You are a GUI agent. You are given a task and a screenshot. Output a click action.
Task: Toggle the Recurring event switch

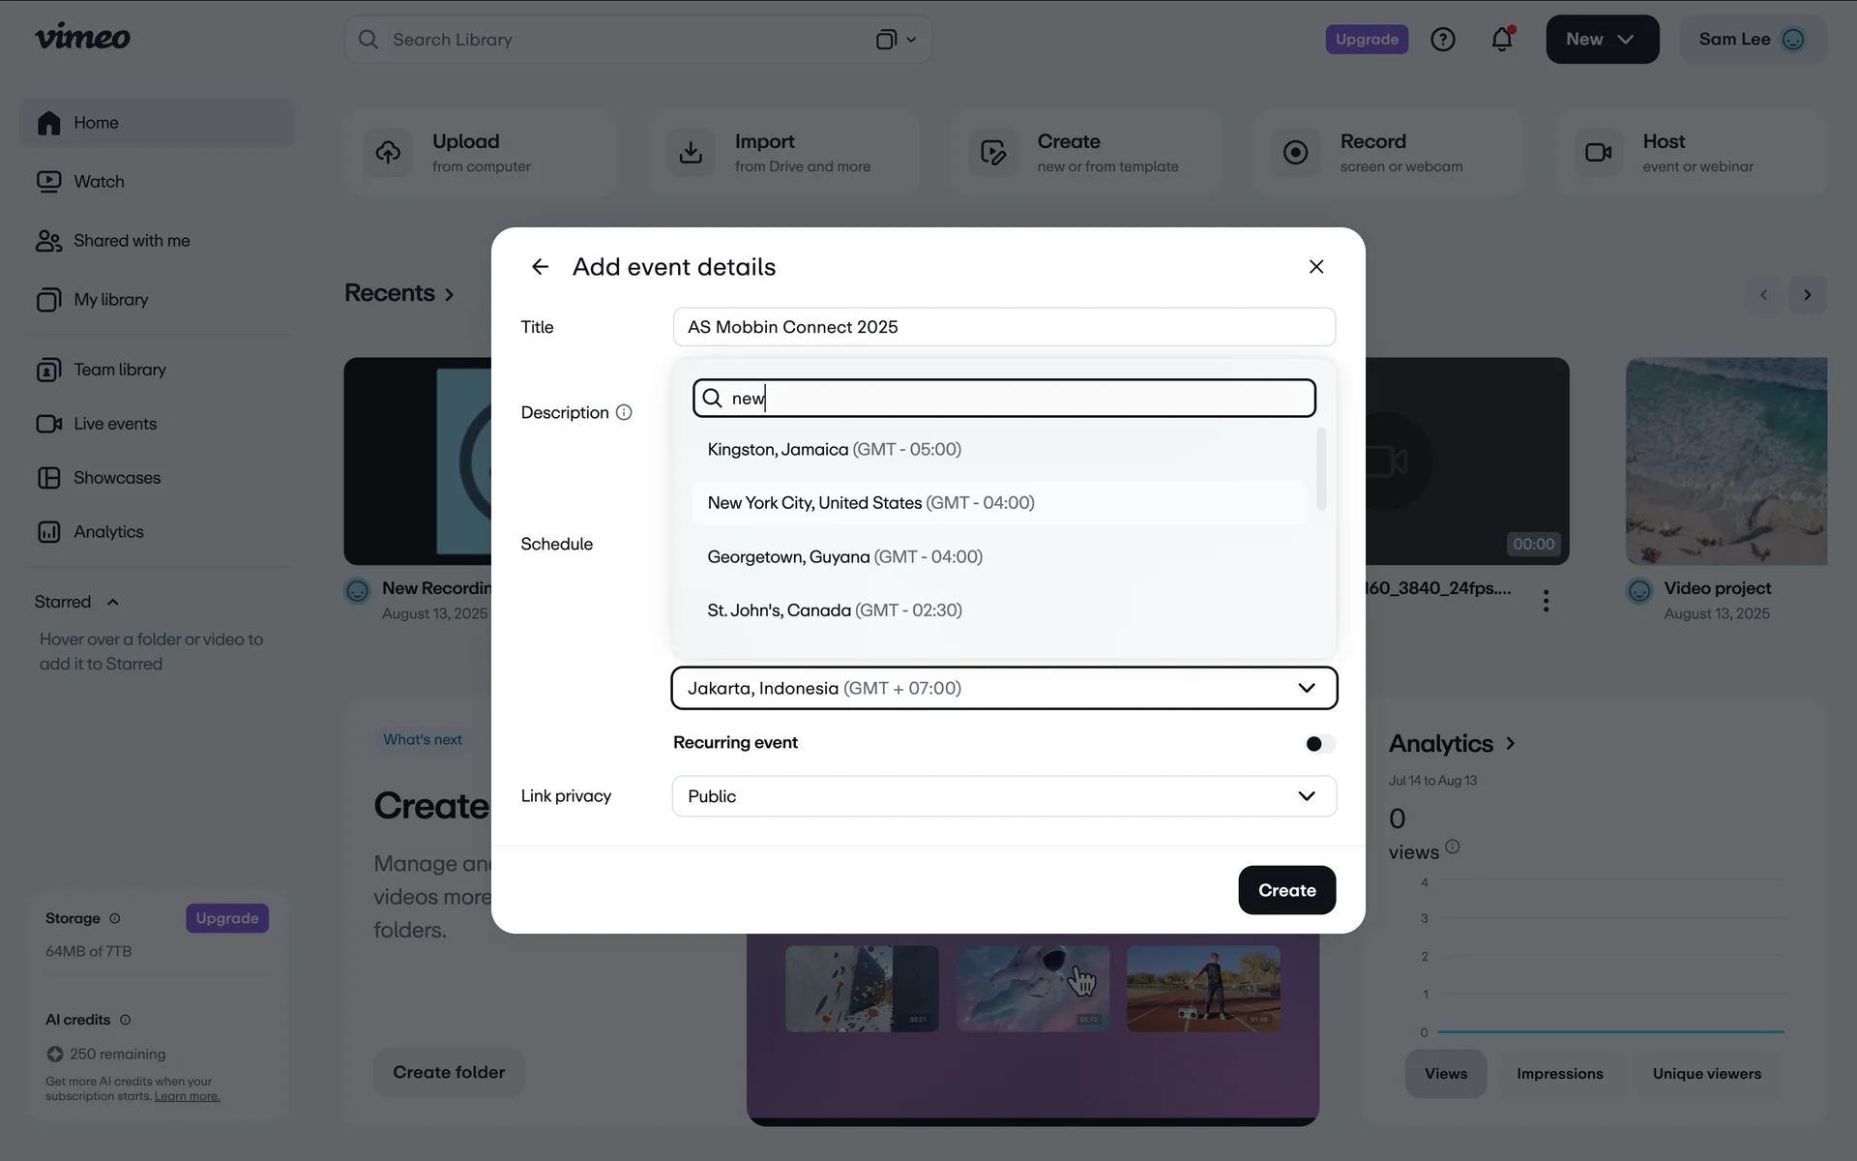point(1319,743)
